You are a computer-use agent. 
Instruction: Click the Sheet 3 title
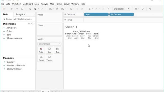point(71,27)
